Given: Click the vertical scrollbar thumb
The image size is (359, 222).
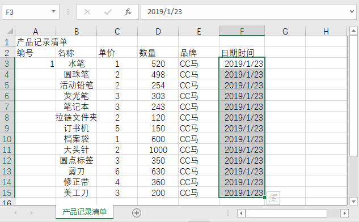Looking at the screenshot, I should (x=353, y=96).
